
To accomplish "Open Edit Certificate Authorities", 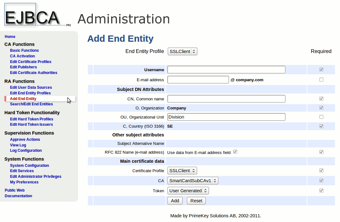I will tap(34, 73).
